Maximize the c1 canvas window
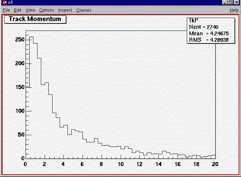The image size is (241, 177). [230, 3]
